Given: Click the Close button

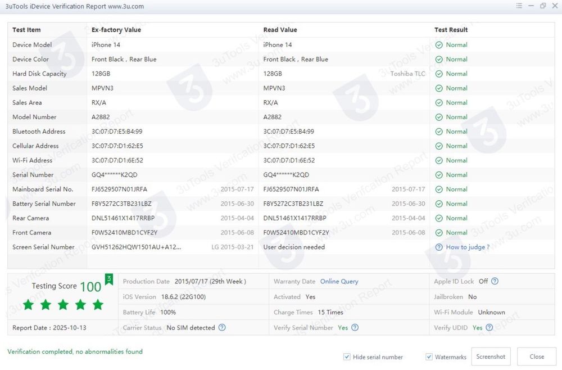Looking at the screenshot, I should coord(537,357).
